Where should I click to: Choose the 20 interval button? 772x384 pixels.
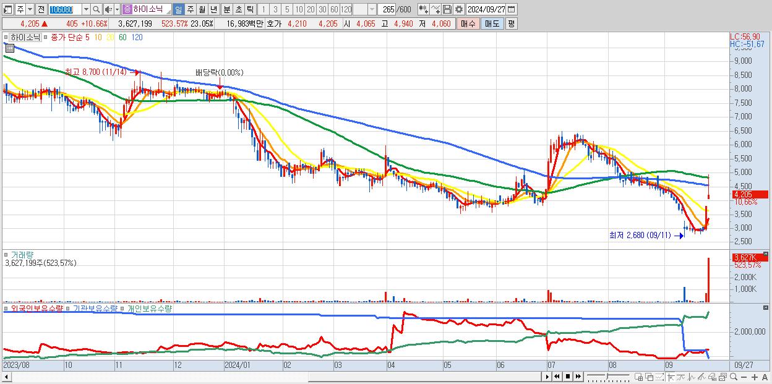click(x=311, y=9)
